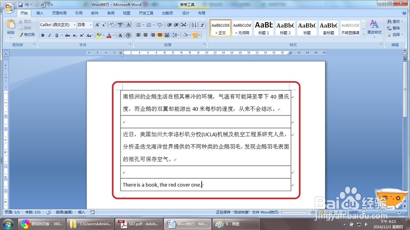
Task: Click language 英语(美国) in status bar
Action: click(x=64, y=212)
